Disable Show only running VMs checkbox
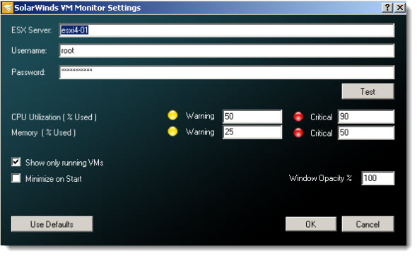 tap(16, 162)
